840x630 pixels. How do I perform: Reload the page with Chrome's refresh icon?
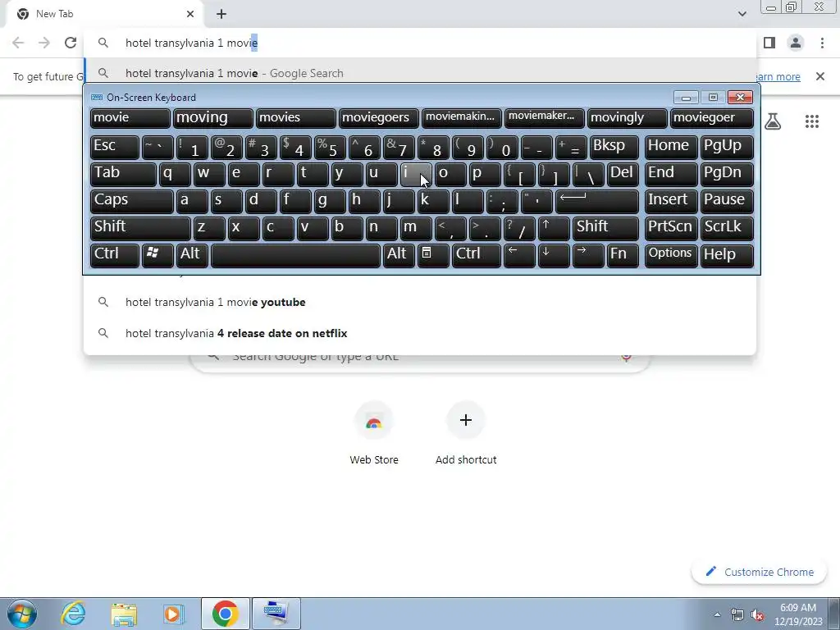pyautogui.click(x=71, y=43)
